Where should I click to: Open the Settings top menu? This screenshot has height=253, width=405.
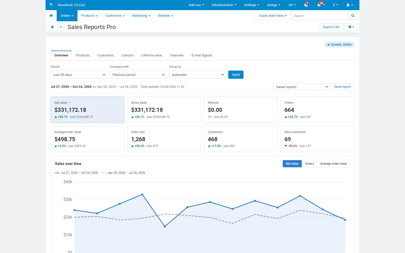pyautogui.click(x=252, y=5)
